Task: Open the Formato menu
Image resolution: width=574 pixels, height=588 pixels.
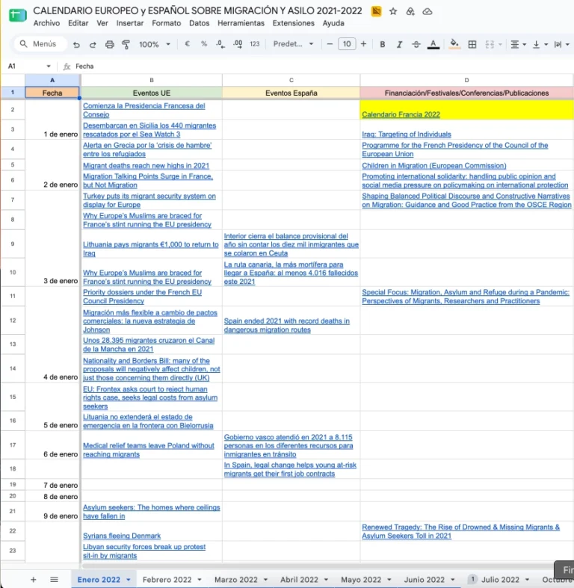Action: 166,23
